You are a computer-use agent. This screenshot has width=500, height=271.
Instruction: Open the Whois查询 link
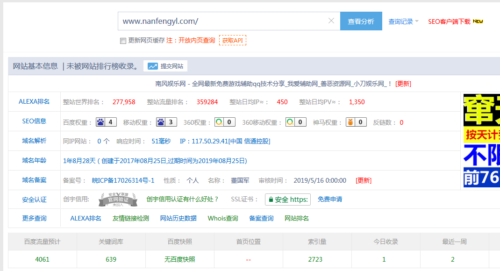tap(223, 218)
